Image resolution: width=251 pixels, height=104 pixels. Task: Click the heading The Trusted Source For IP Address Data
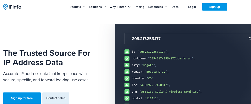(x=47, y=58)
